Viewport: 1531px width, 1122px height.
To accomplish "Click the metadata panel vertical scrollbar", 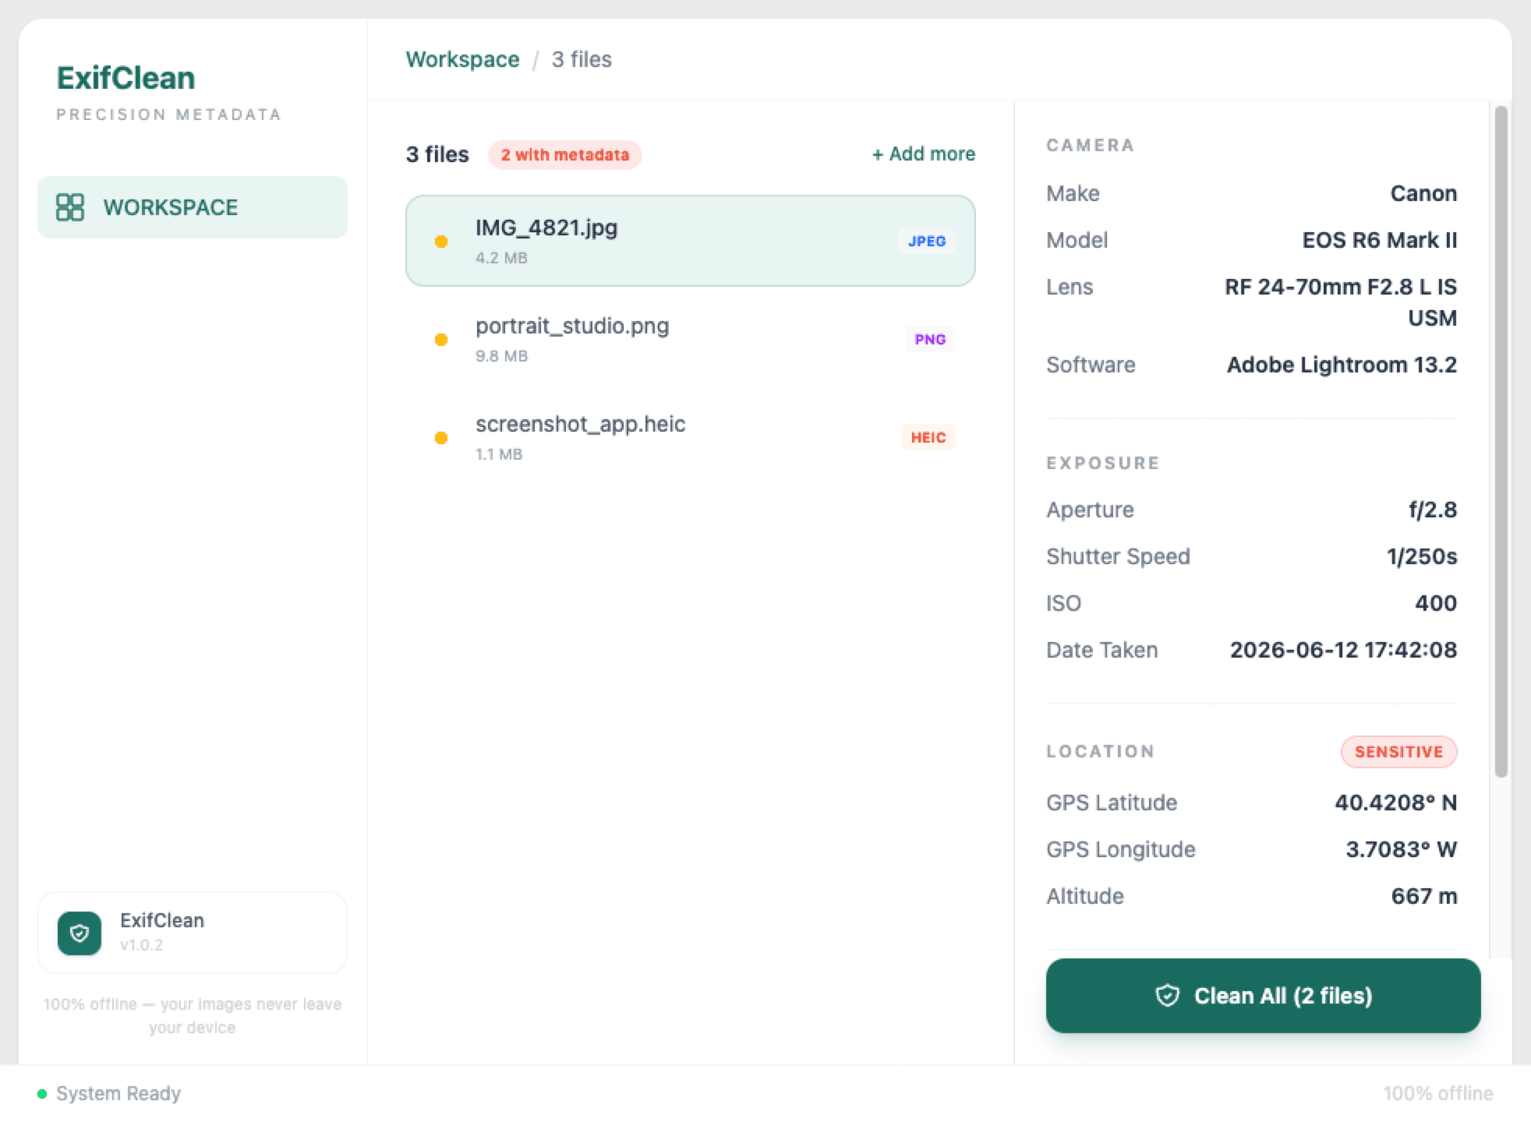I will [x=1501, y=442].
